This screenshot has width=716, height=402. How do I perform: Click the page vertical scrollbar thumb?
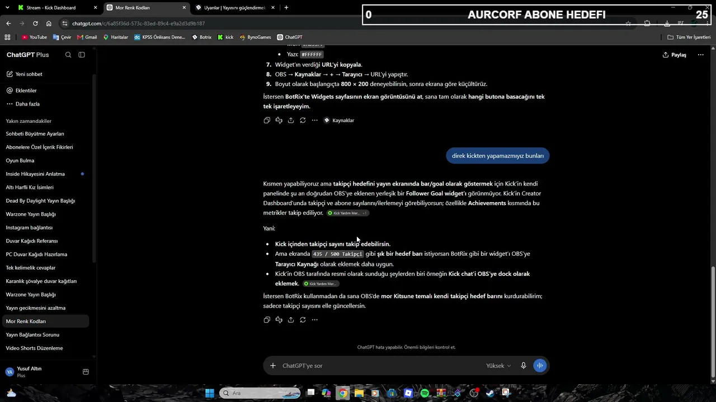click(x=712, y=322)
